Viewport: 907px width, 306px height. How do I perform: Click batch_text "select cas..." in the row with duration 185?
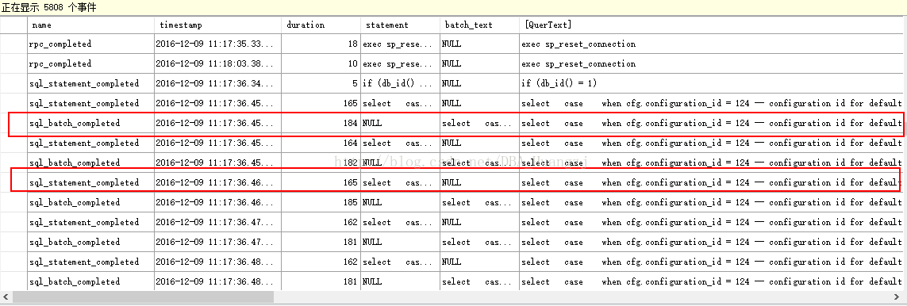(477, 203)
